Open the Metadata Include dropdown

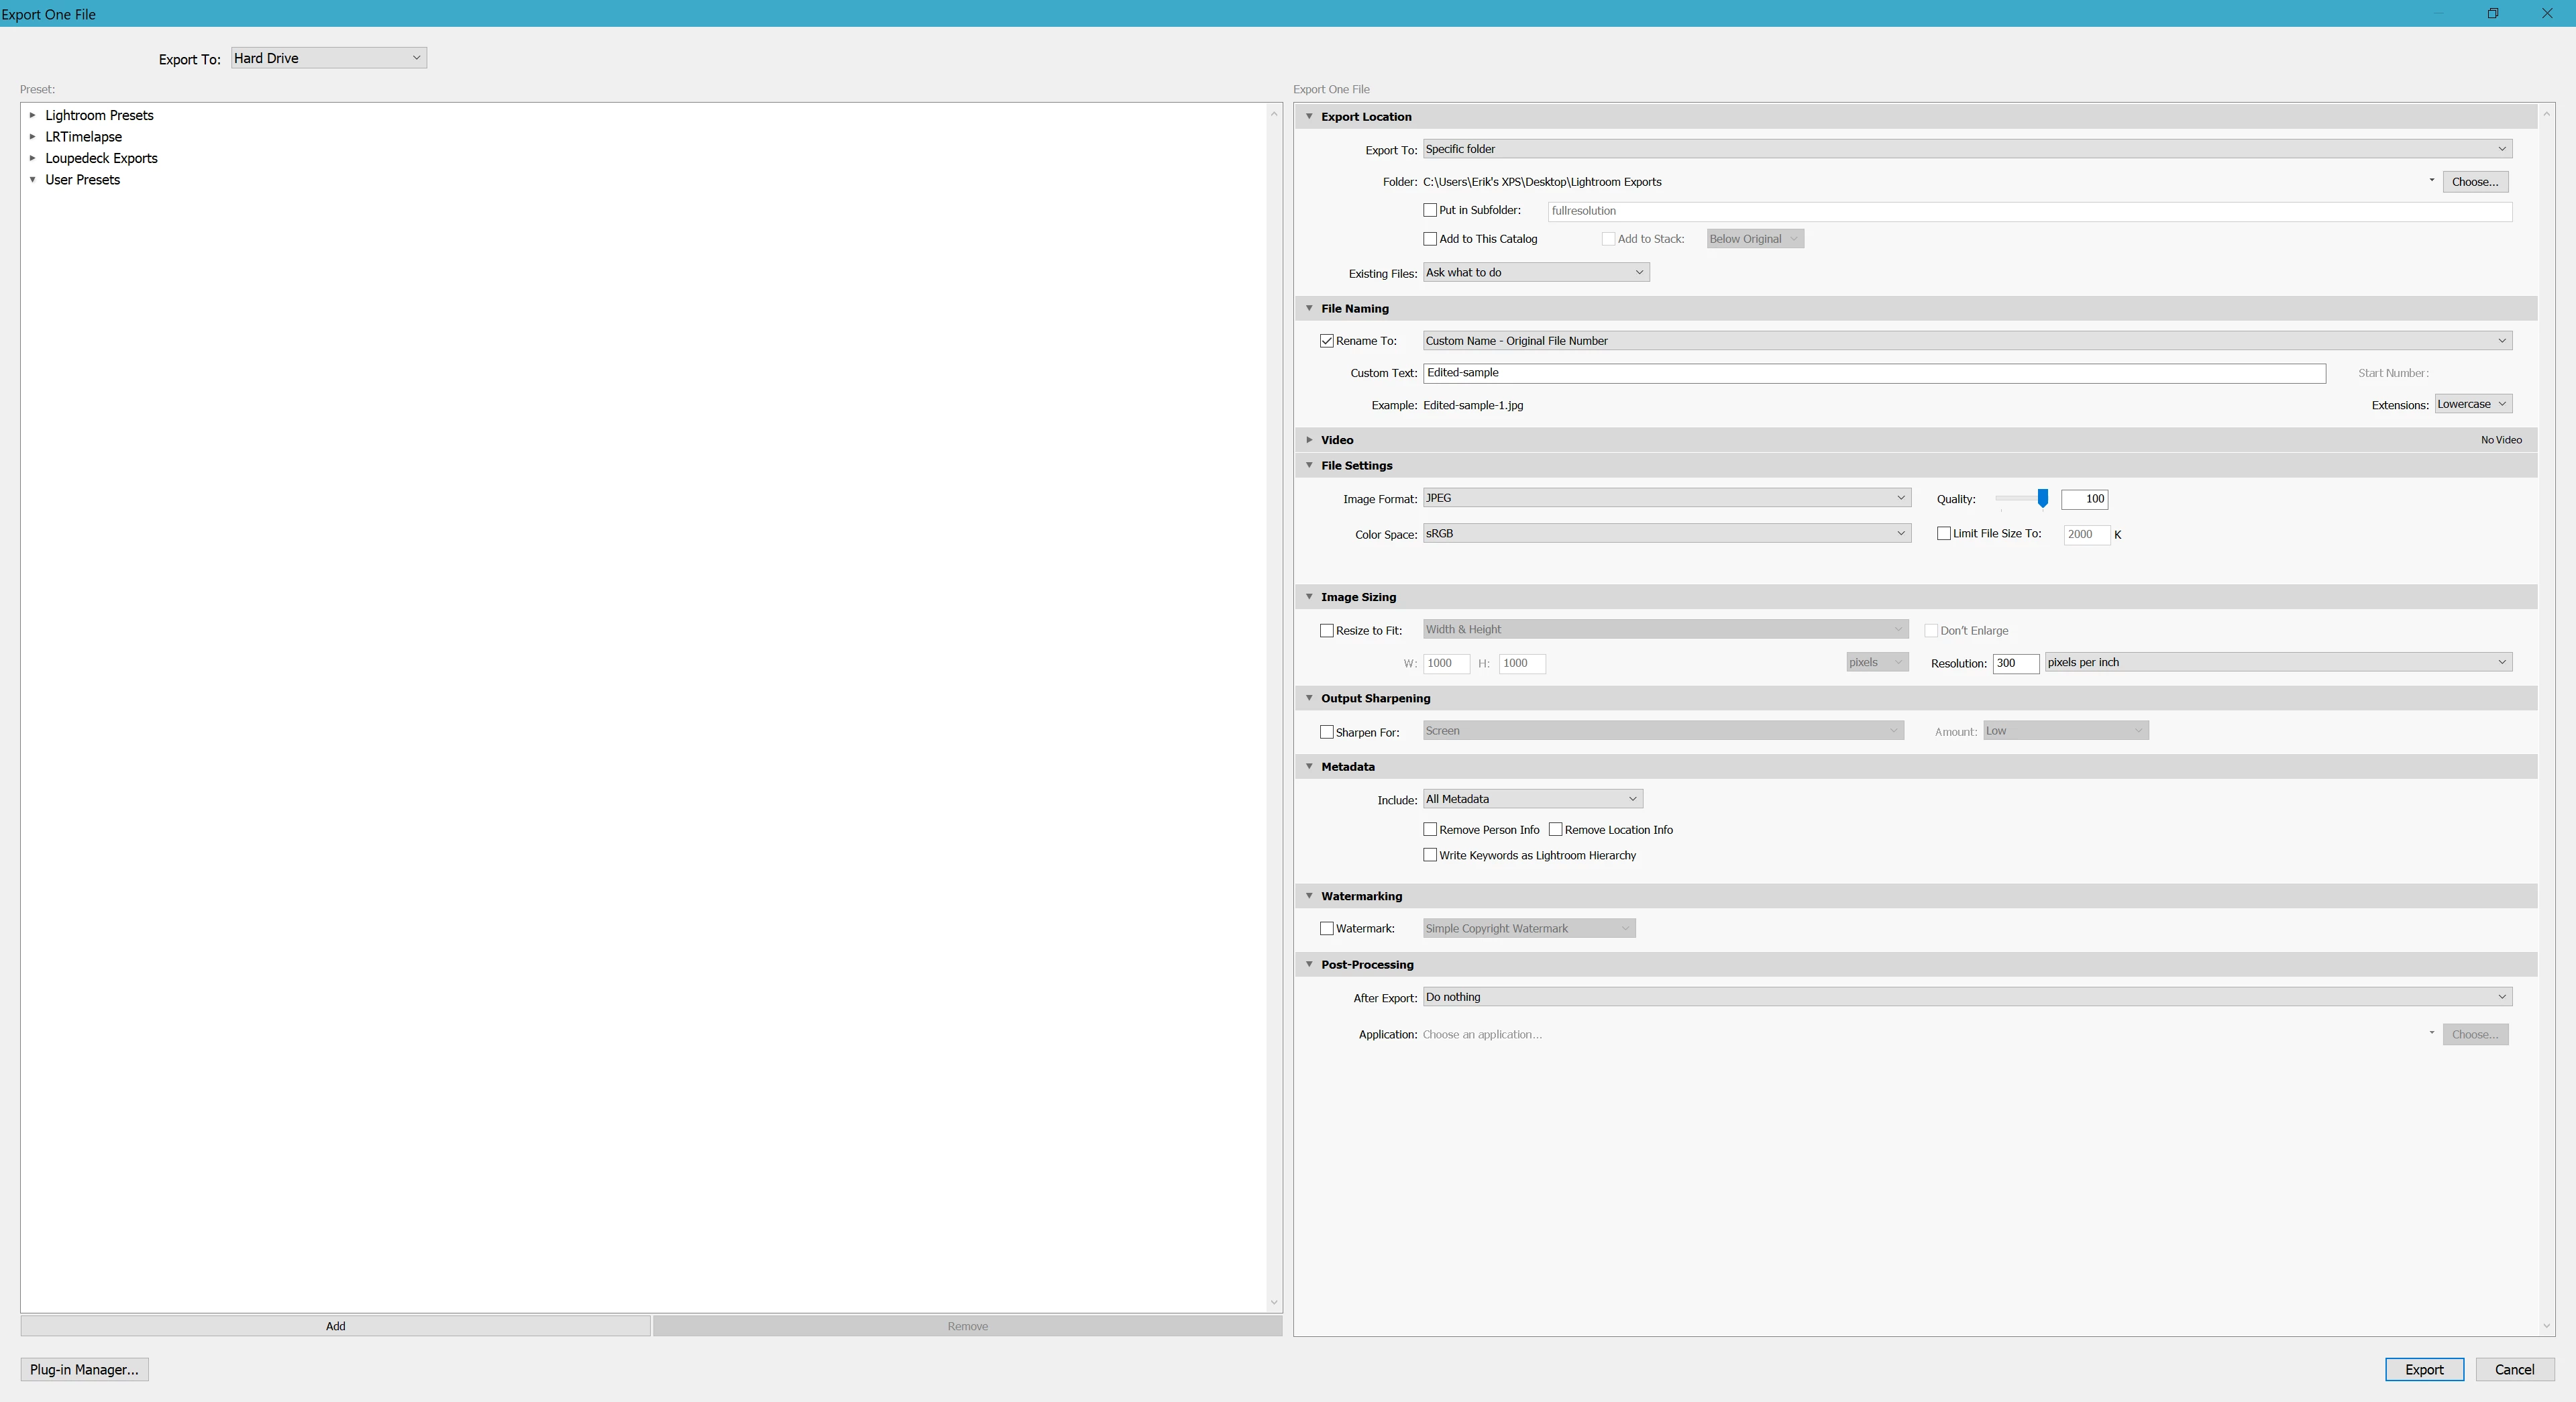click(x=1532, y=799)
